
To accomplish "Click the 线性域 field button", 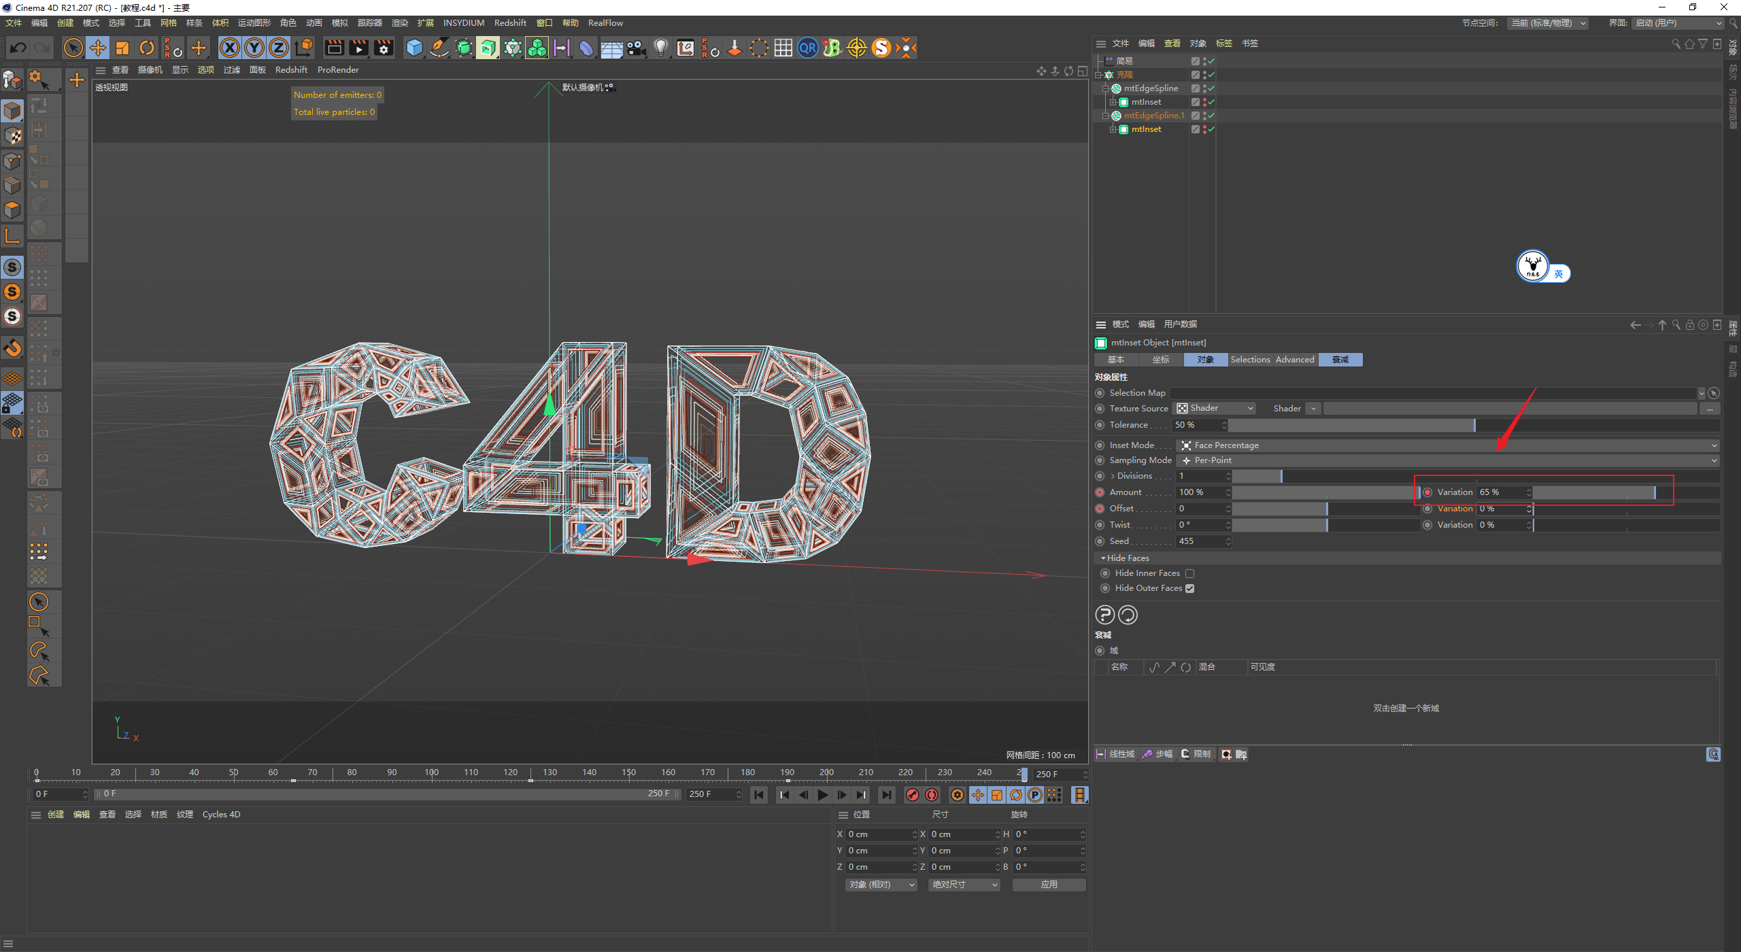I will click(x=1115, y=754).
